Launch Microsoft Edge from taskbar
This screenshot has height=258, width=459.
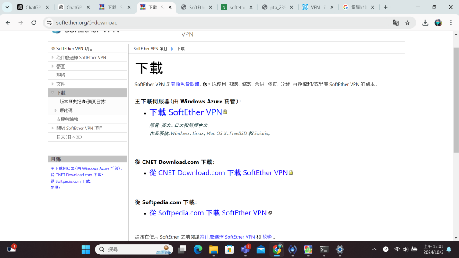[198, 249]
